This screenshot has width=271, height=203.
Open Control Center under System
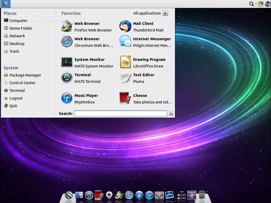tap(20, 83)
